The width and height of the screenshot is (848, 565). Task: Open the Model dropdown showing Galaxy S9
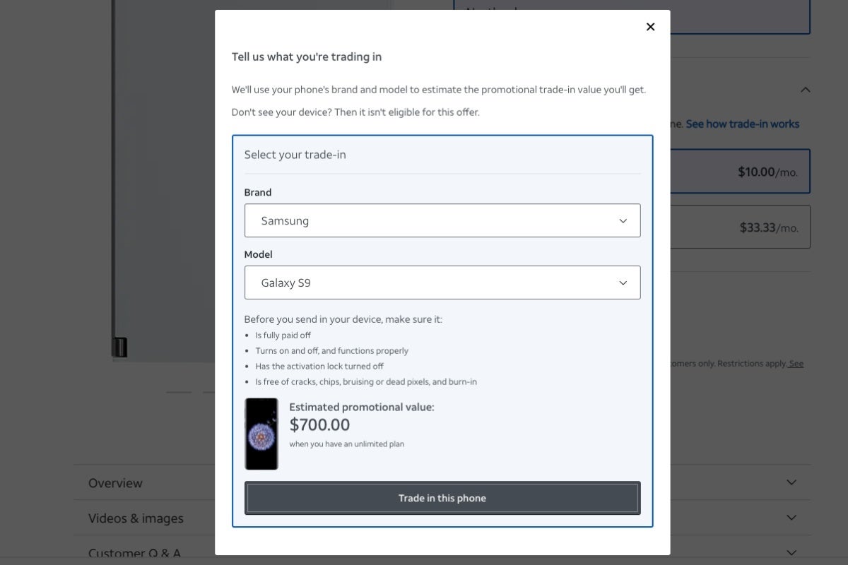pos(442,282)
